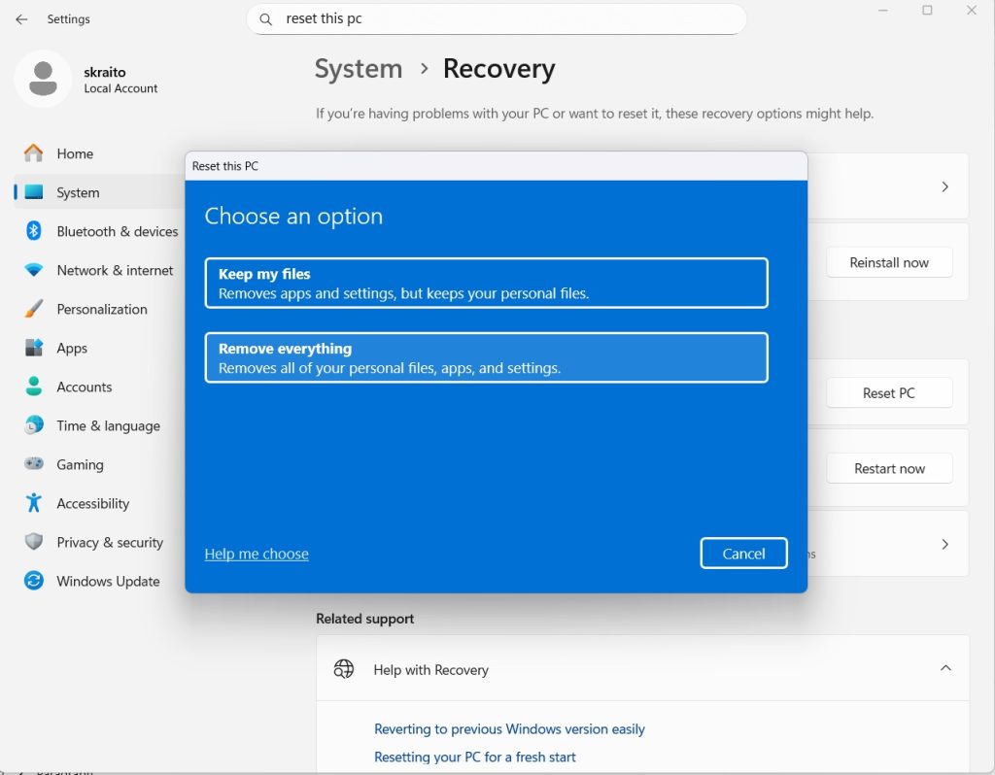
Task: Click the Gaming controller icon
Action: coord(34,463)
